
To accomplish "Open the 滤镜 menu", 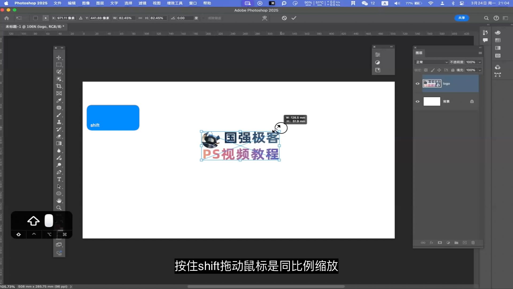I will click(142, 3).
